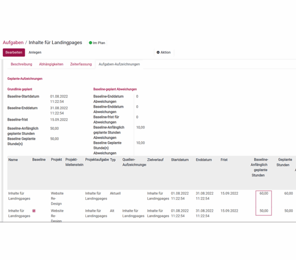Click the gear icon beside Aktion
The height and width of the screenshot is (260, 296).
point(158,53)
